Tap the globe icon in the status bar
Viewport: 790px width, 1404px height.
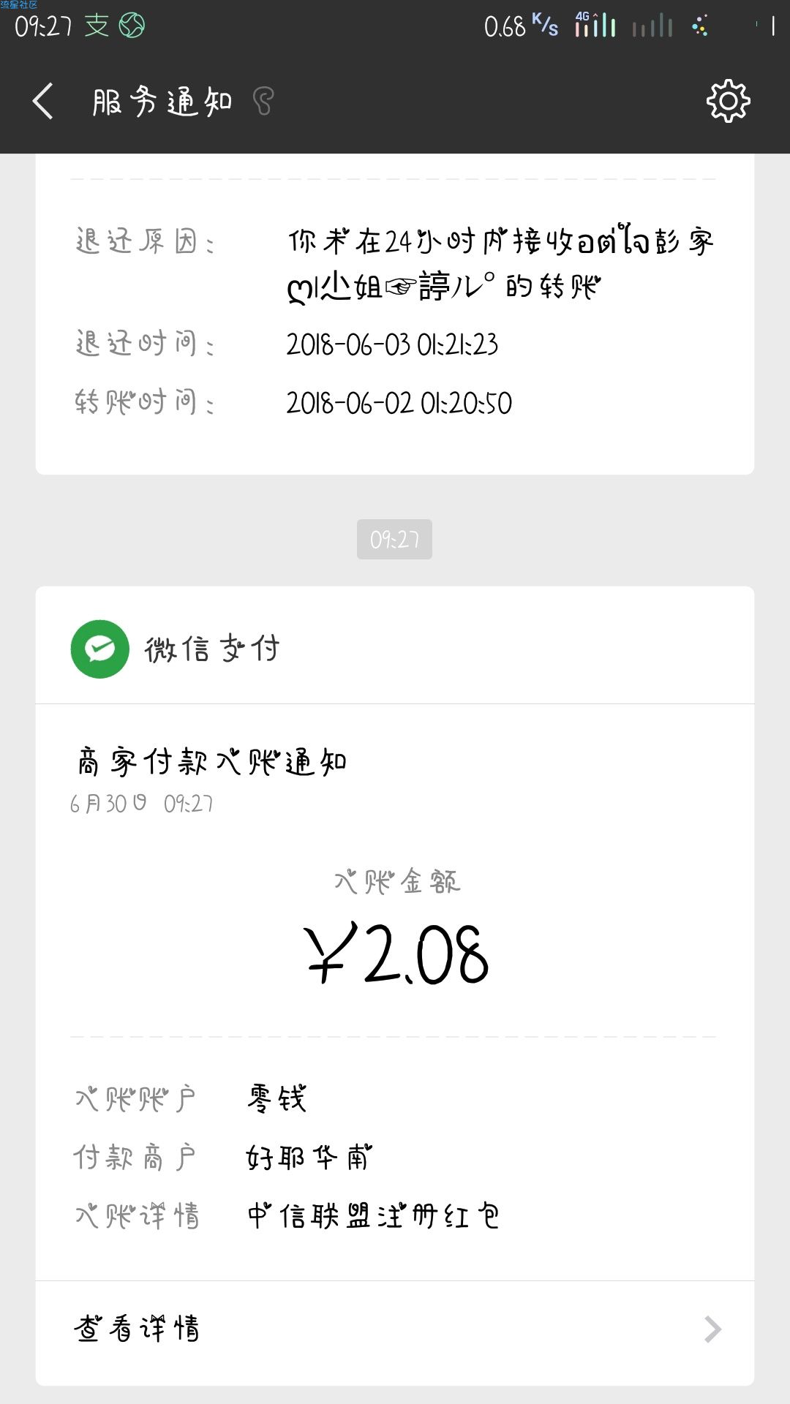pyautogui.click(x=132, y=26)
